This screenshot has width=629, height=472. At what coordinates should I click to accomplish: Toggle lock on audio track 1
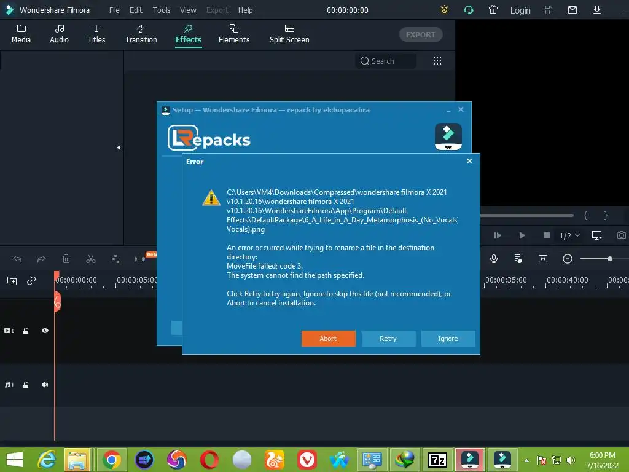[26, 385]
